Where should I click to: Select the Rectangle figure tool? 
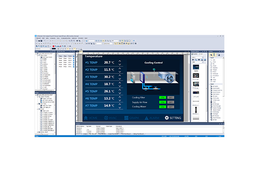[215, 74]
